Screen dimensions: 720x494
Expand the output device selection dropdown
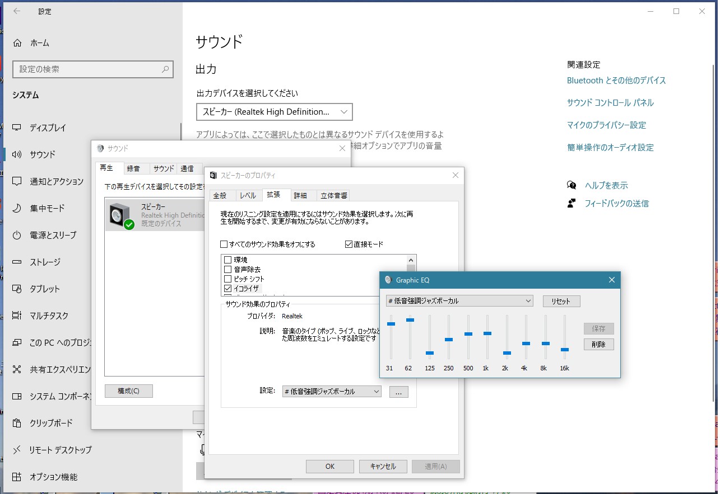275,112
